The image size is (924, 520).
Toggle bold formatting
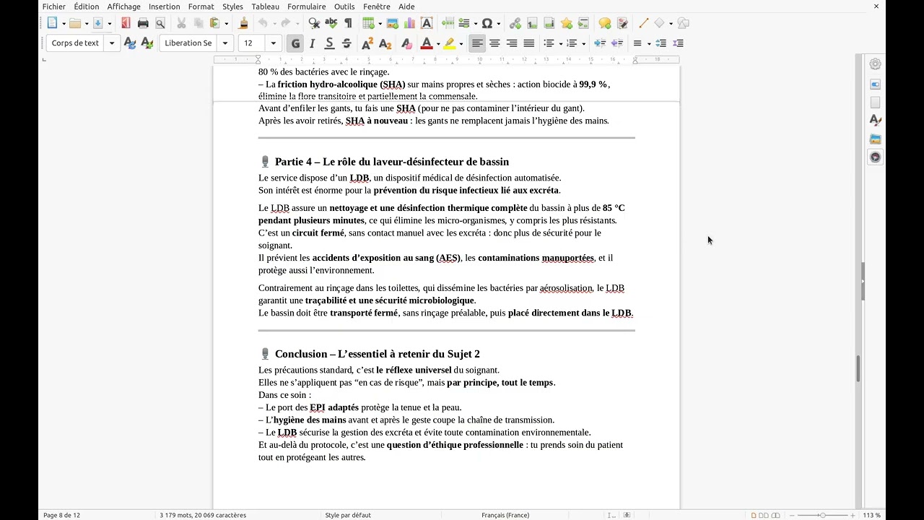click(x=295, y=43)
